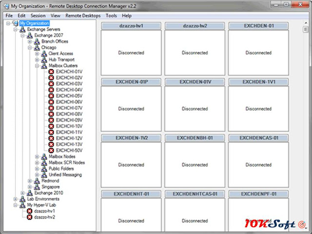Open the View menu
Image resolution: width=312 pixels, height=234 pixels.
click(x=55, y=16)
